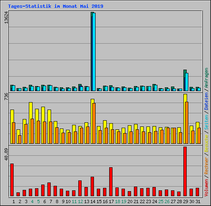Image resolution: width=211 pixels, height=206 pixels.
Task: Click day label 23 on x-axis
Action: (x=148, y=201)
